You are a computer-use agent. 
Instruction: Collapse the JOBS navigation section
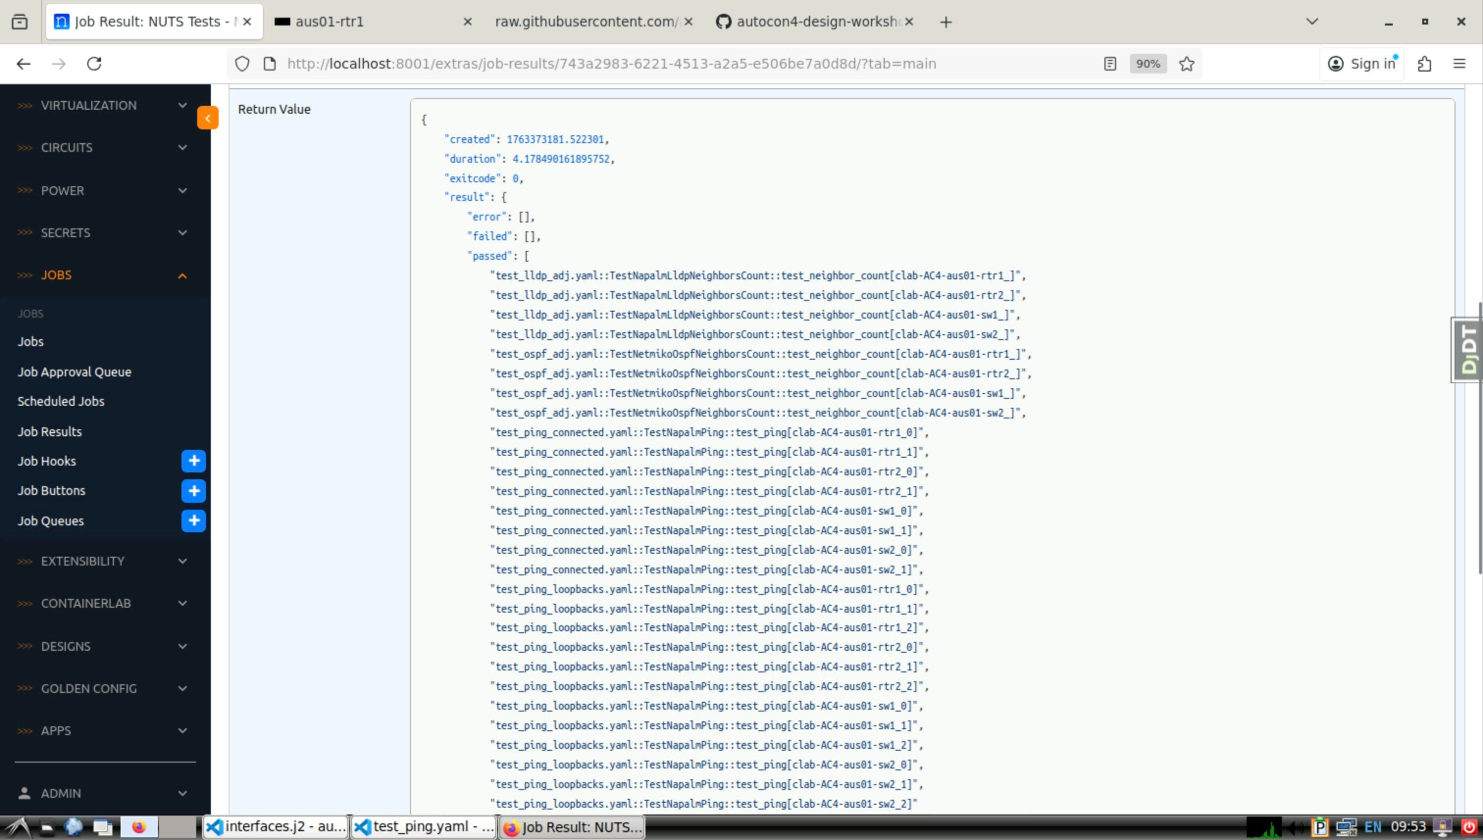coord(182,275)
